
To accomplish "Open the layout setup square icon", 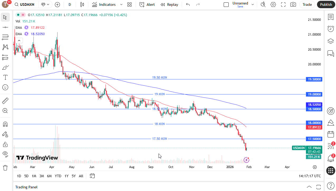I will [x=226, y=4].
